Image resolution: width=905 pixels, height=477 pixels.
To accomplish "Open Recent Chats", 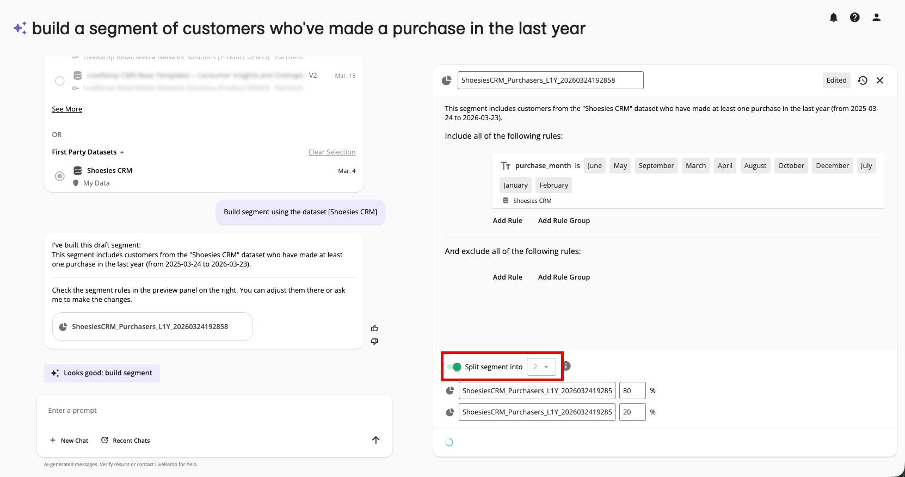I will pos(126,441).
